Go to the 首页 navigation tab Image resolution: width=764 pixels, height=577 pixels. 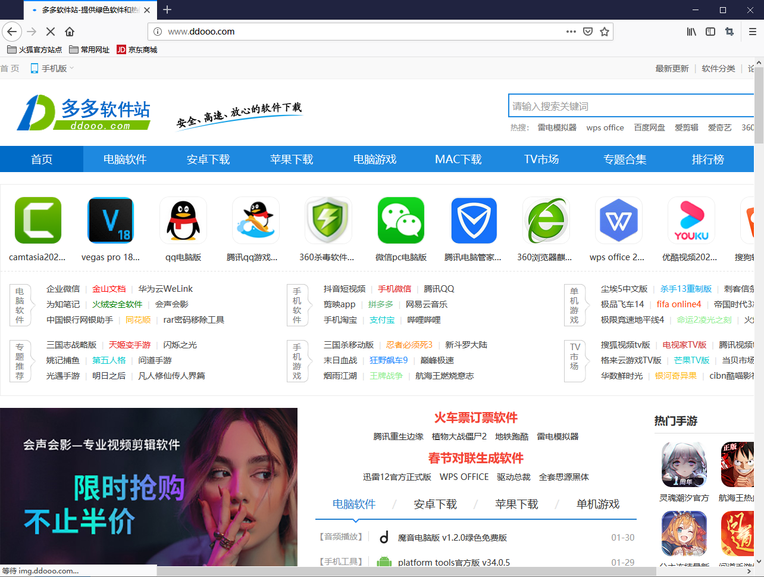pyautogui.click(x=42, y=159)
